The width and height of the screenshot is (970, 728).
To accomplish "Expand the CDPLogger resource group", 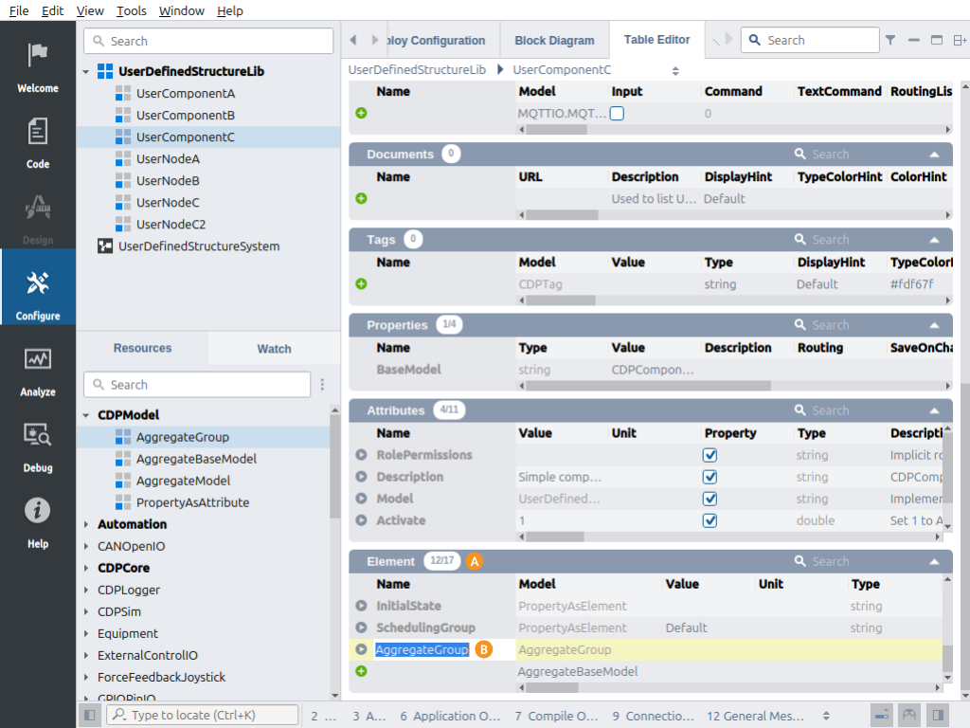I will click(x=86, y=590).
